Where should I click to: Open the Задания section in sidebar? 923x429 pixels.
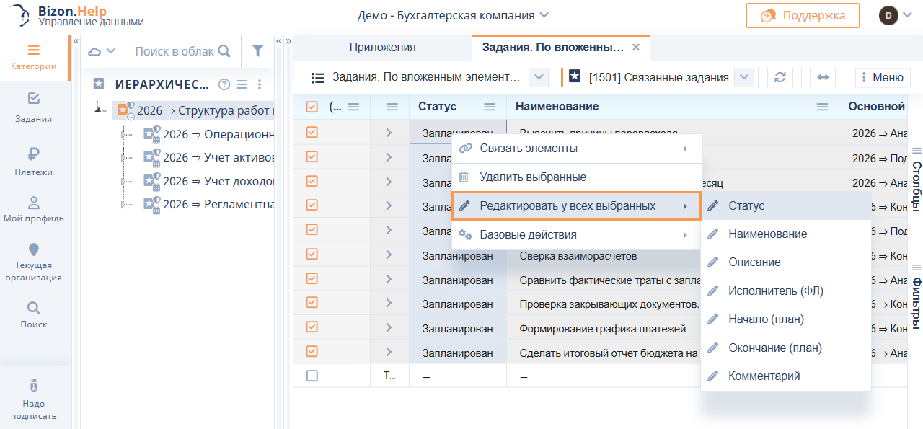click(x=34, y=107)
